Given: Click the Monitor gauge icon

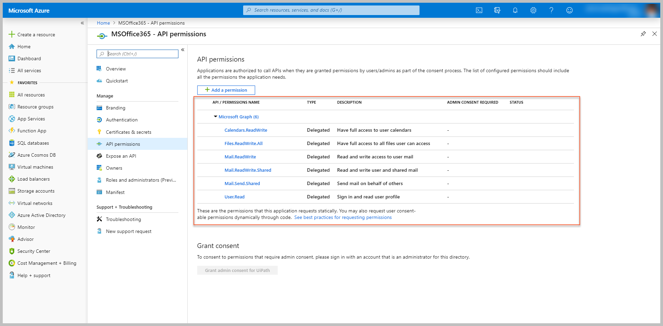Looking at the screenshot, I should [12, 227].
